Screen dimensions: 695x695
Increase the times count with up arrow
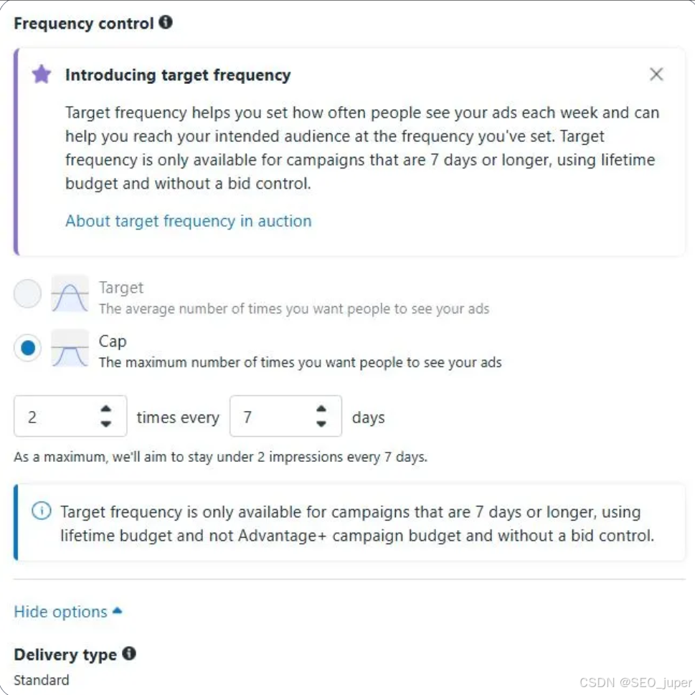[x=106, y=410]
